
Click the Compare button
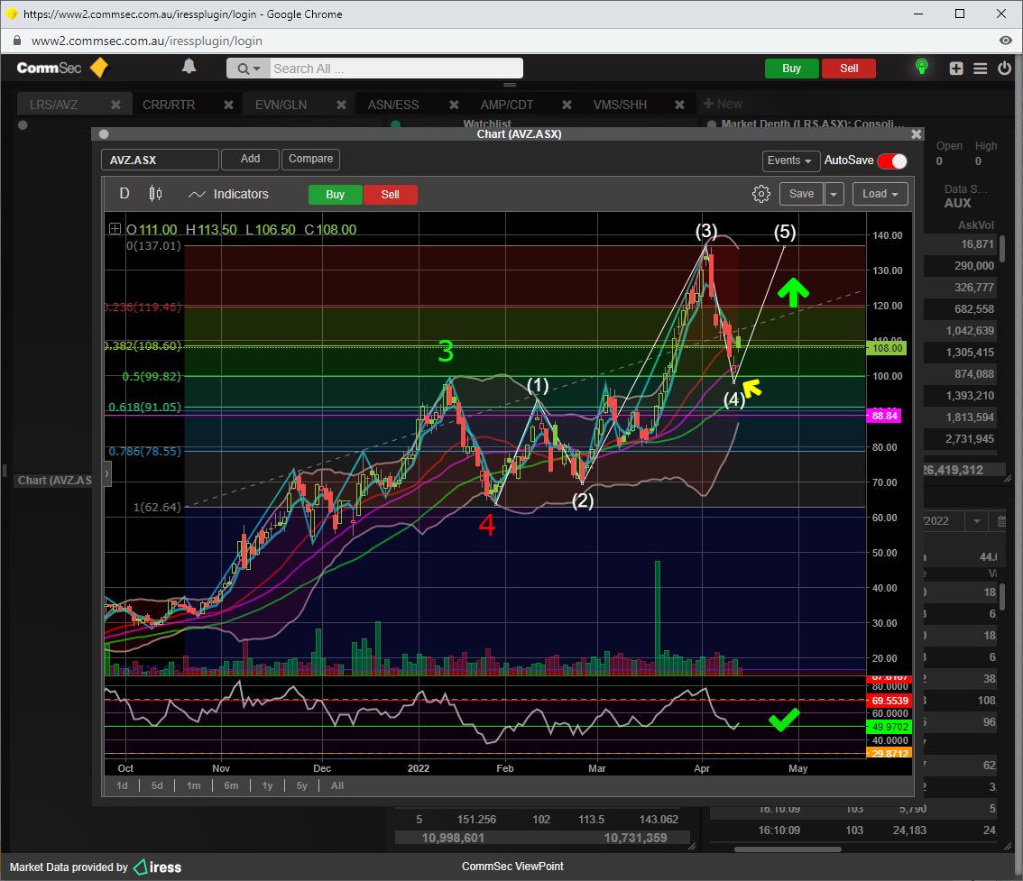310,159
